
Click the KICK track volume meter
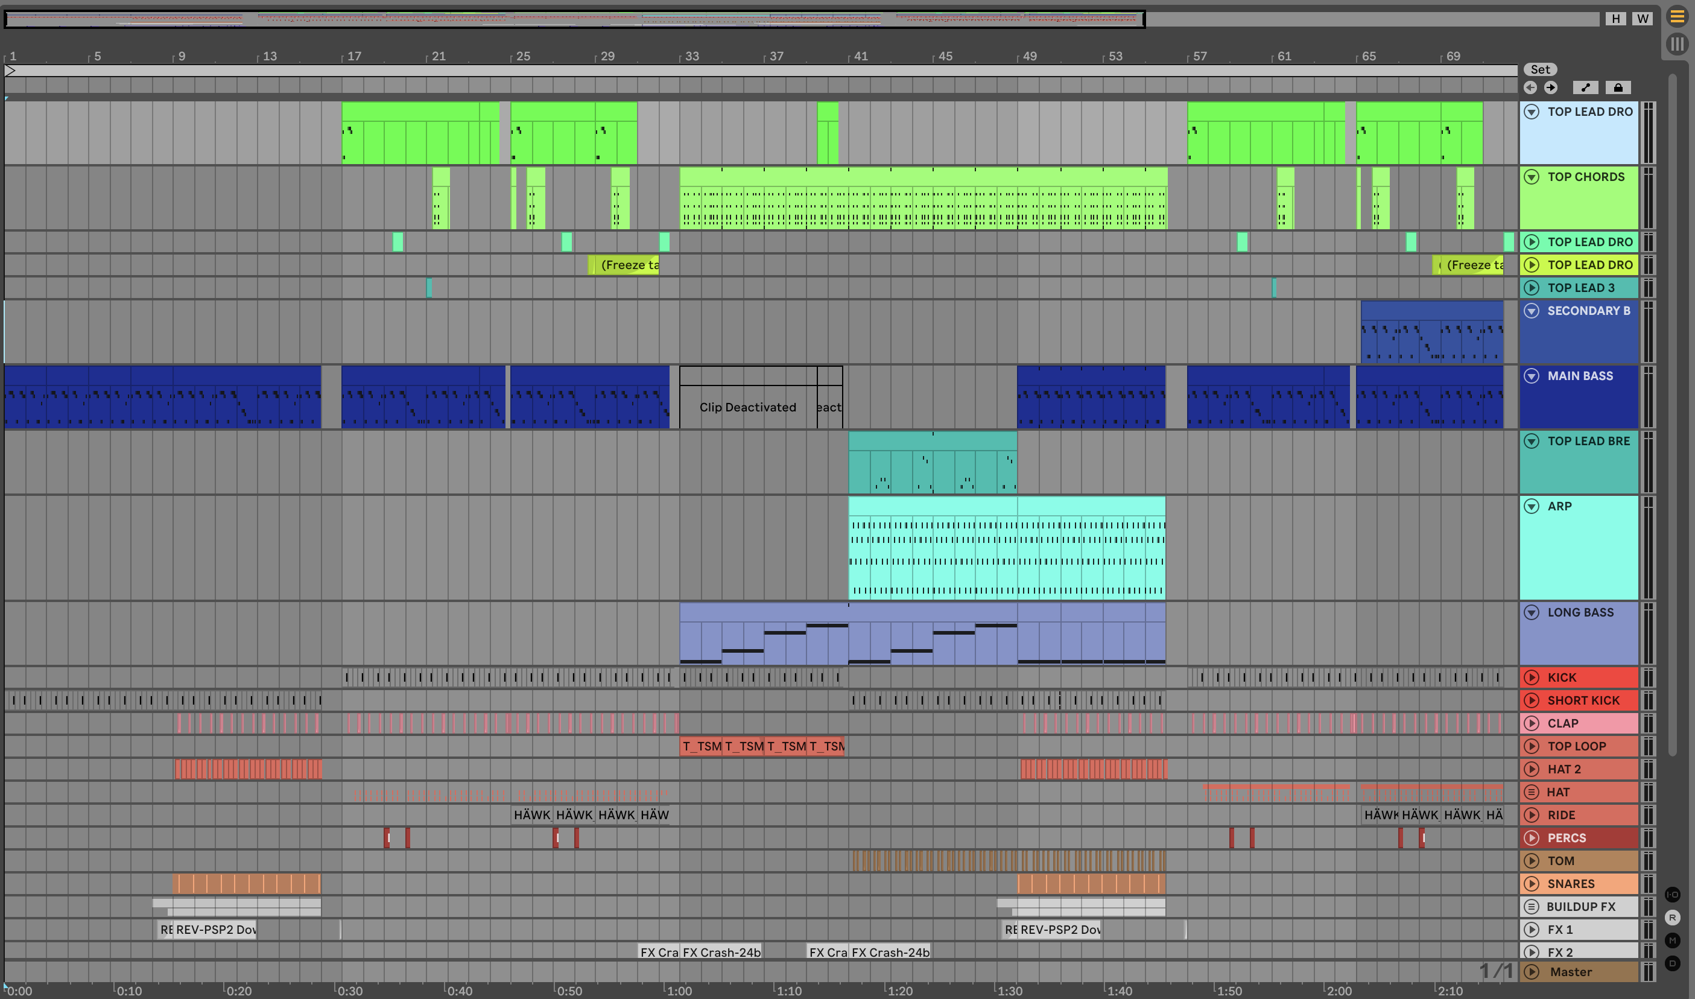1648,677
